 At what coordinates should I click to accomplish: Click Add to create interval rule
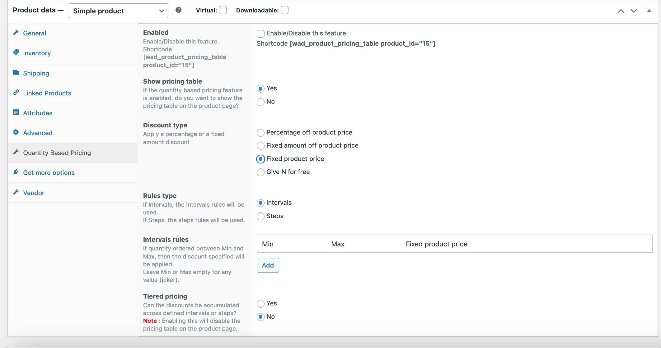point(268,265)
